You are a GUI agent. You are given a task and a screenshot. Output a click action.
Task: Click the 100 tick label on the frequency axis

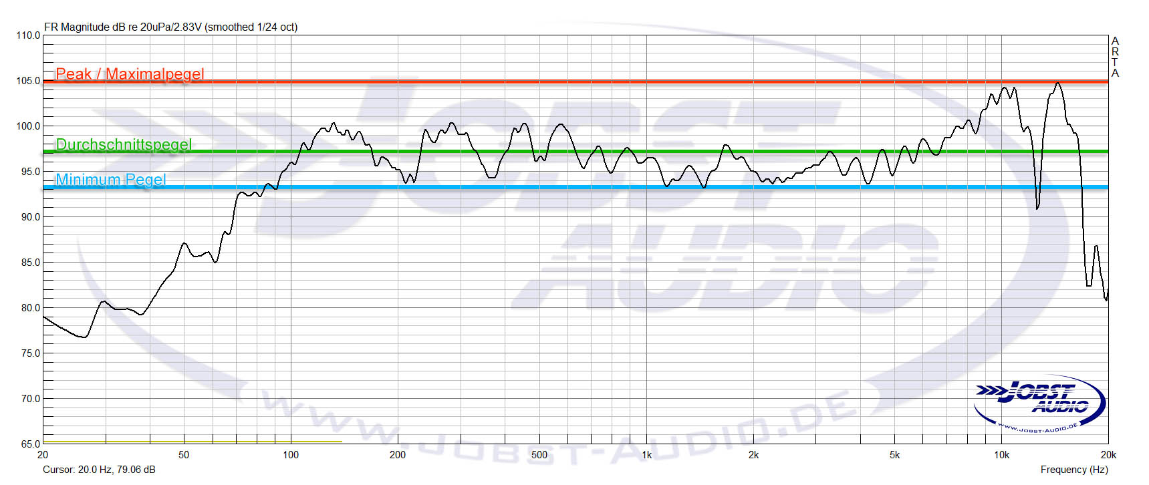pyautogui.click(x=291, y=455)
